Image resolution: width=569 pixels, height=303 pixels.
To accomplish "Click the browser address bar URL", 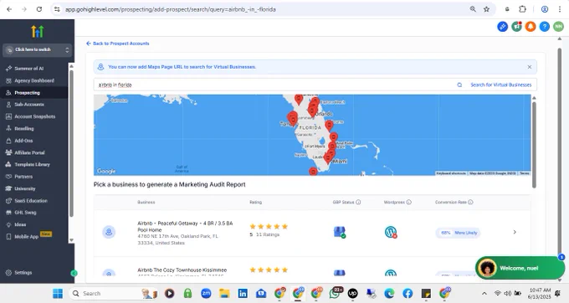I will point(171,9).
